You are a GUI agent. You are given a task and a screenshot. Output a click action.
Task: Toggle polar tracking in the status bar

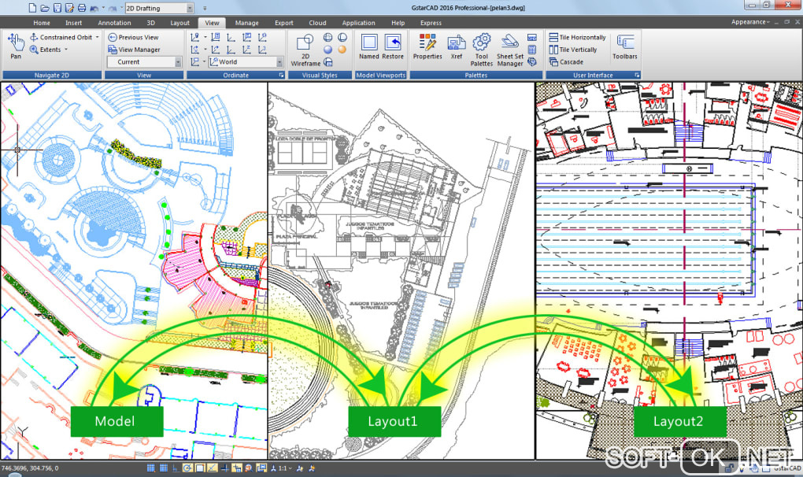point(188,468)
